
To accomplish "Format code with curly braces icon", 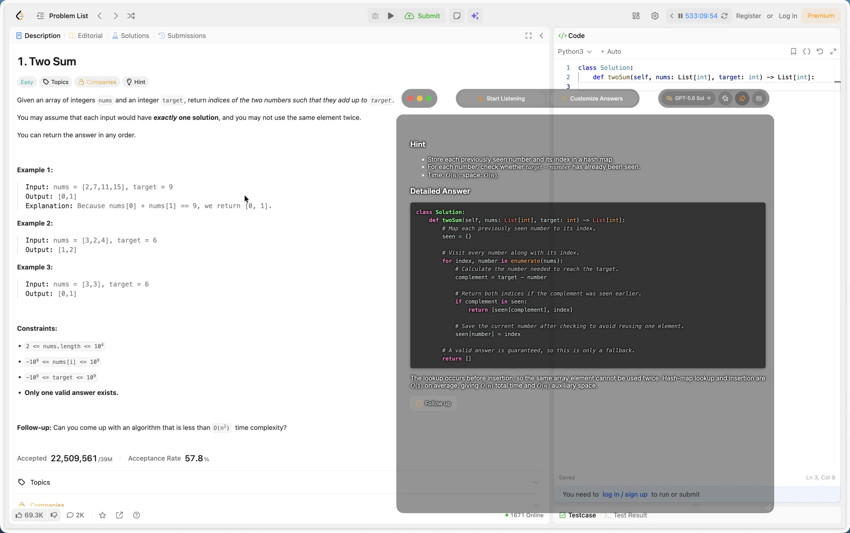I will click(806, 51).
